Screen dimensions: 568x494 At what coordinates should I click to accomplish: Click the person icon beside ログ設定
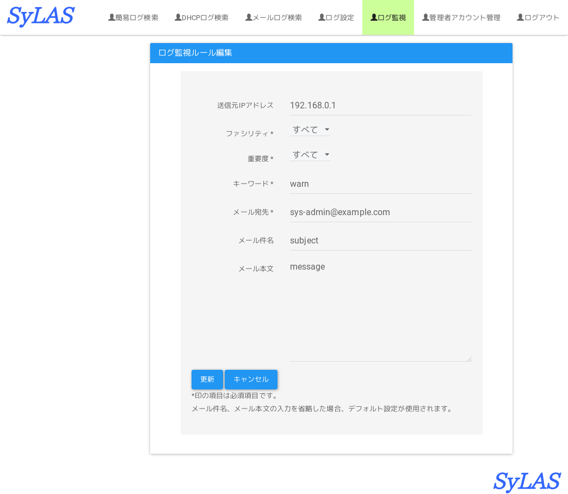[322, 17]
